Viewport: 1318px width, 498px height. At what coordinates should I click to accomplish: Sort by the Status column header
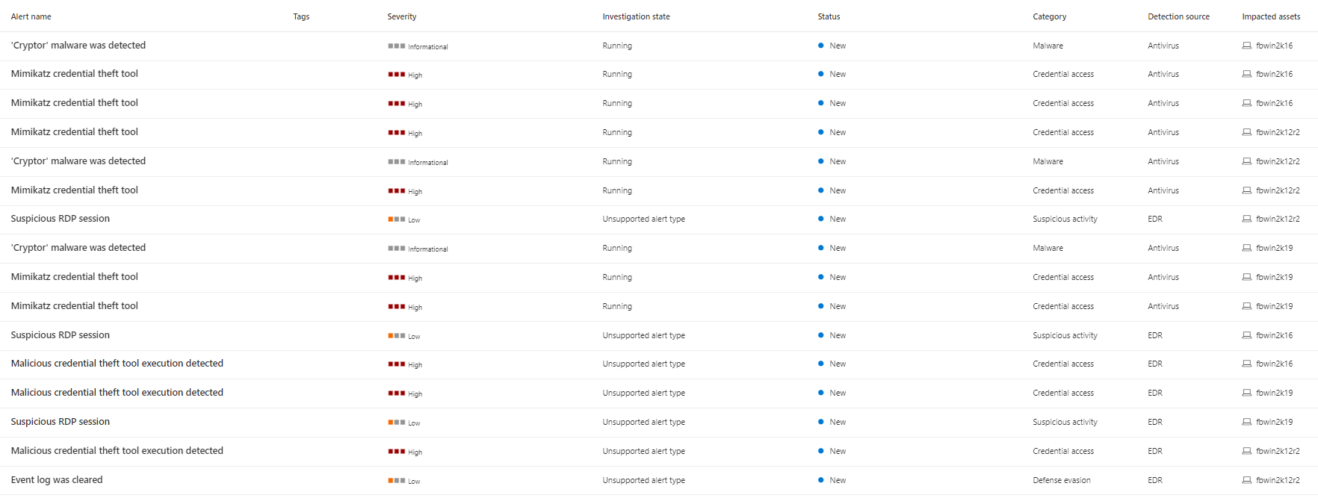[829, 16]
